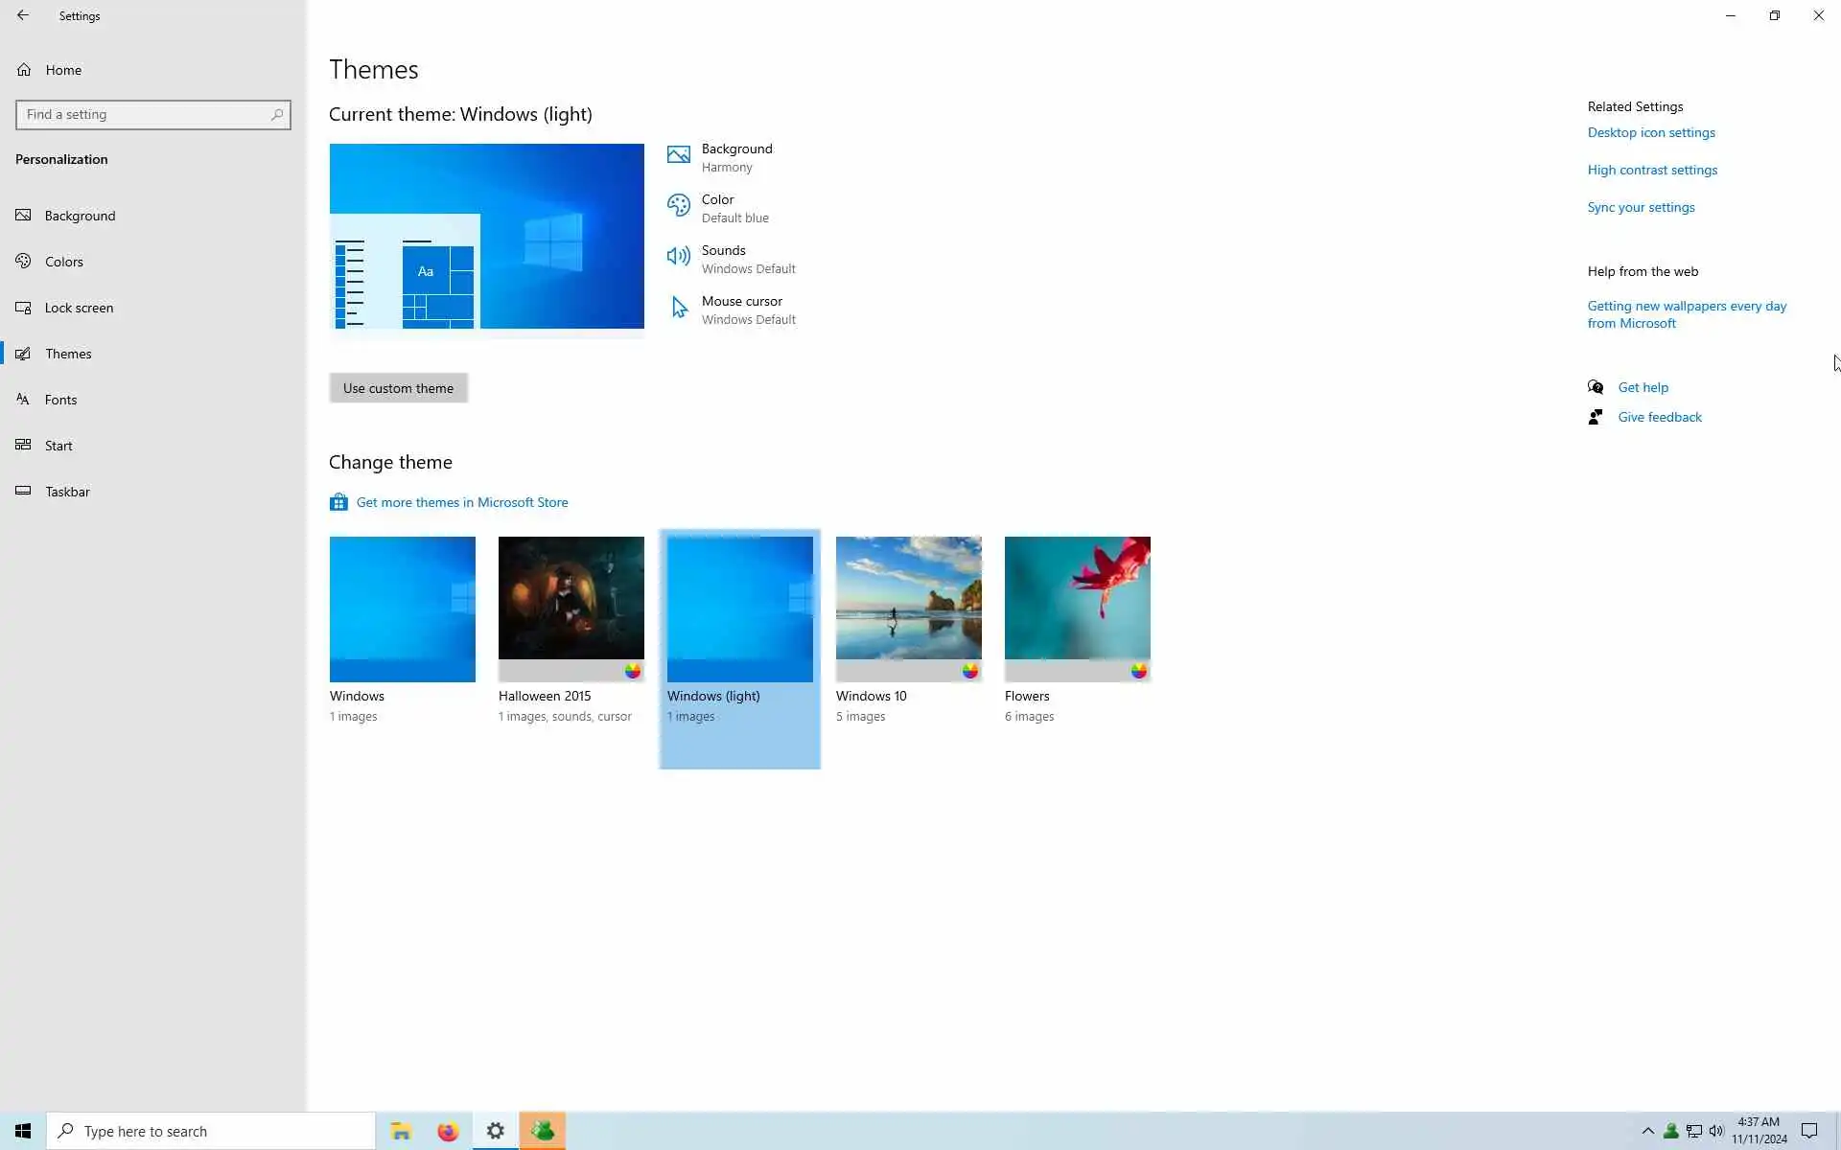This screenshot has height=1150, width=1841.
Task: Show hidden system tray icons
Action: (1647, 1131)
